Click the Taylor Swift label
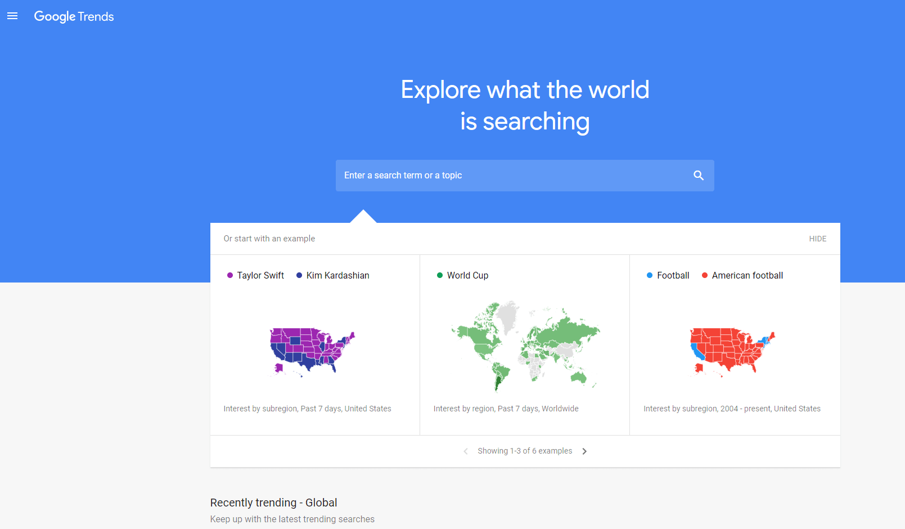Image resolution: width=905 pixels, height=529 pixels. [260, 275]
